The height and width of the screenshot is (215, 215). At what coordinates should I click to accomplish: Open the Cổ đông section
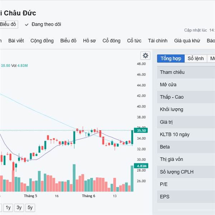pyautogui.click(x=111, y=41)
